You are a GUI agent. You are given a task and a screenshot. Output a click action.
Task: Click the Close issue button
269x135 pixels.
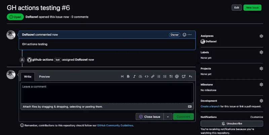[150, 117]
